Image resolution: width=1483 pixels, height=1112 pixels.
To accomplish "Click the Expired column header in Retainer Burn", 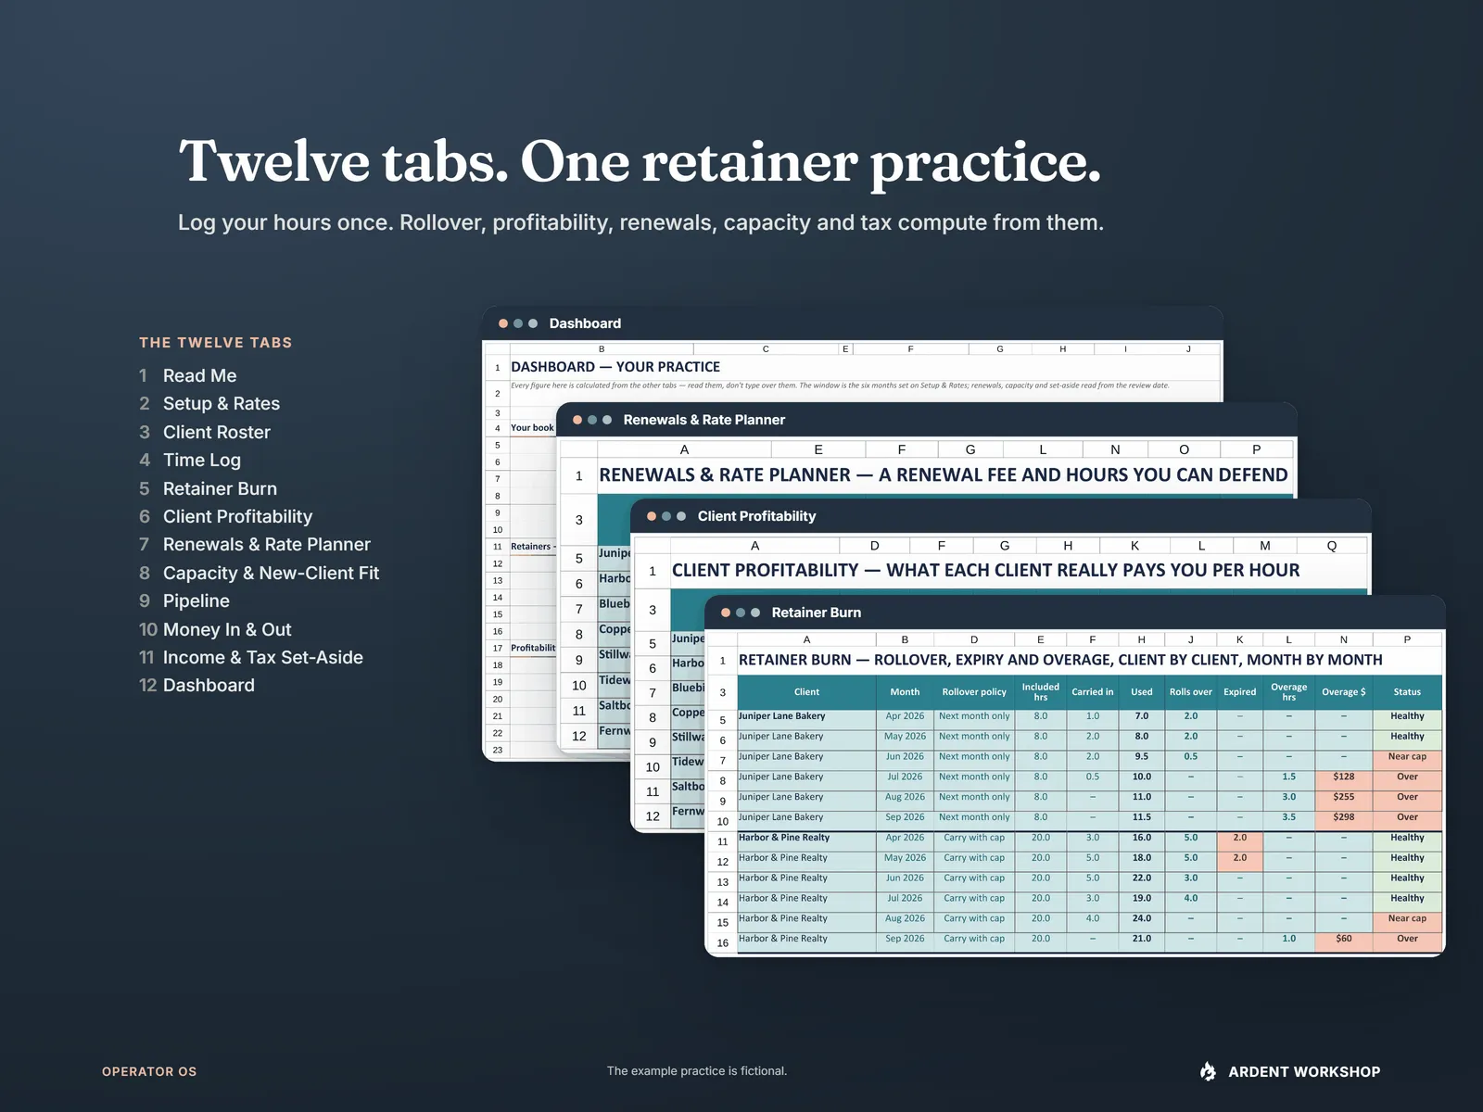I will tap(1239, 692).
